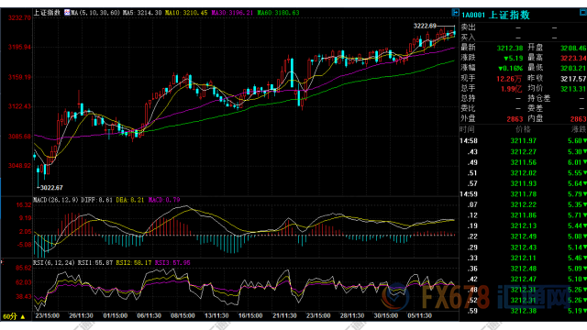Select the 外盘 value 2863

(515, 119)
